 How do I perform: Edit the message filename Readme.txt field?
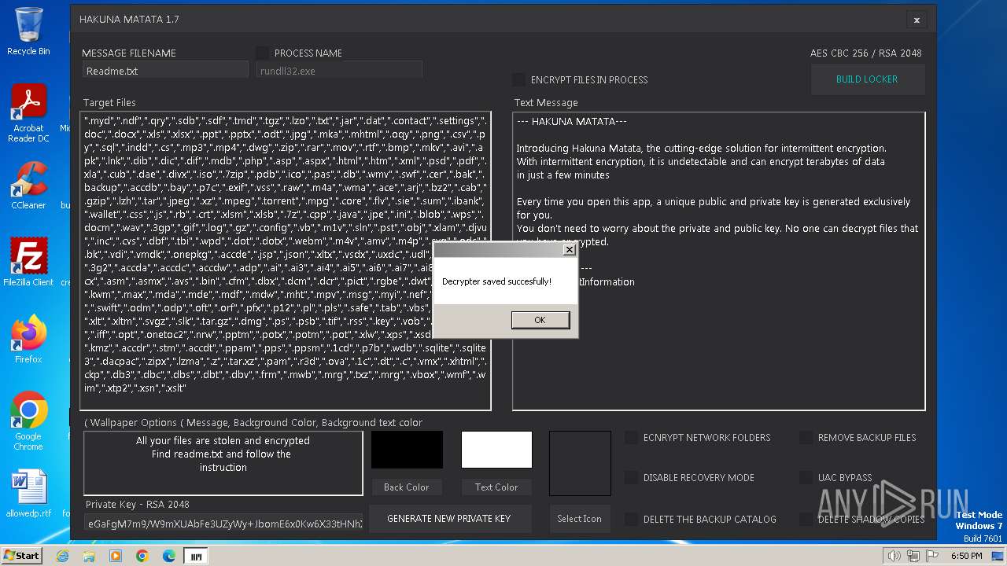click(x=165, y=71)
